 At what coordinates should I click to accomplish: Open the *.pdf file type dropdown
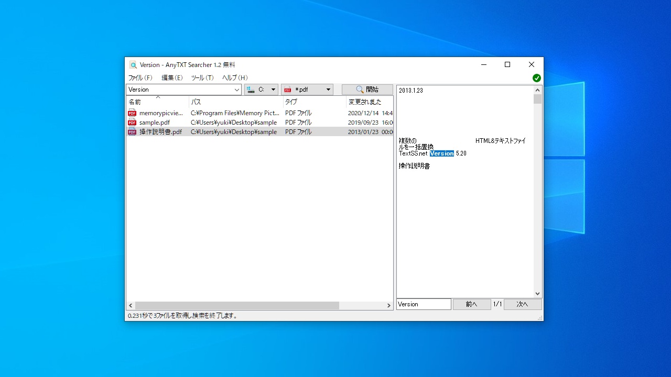pyautogui.click(x=307, y=90)
